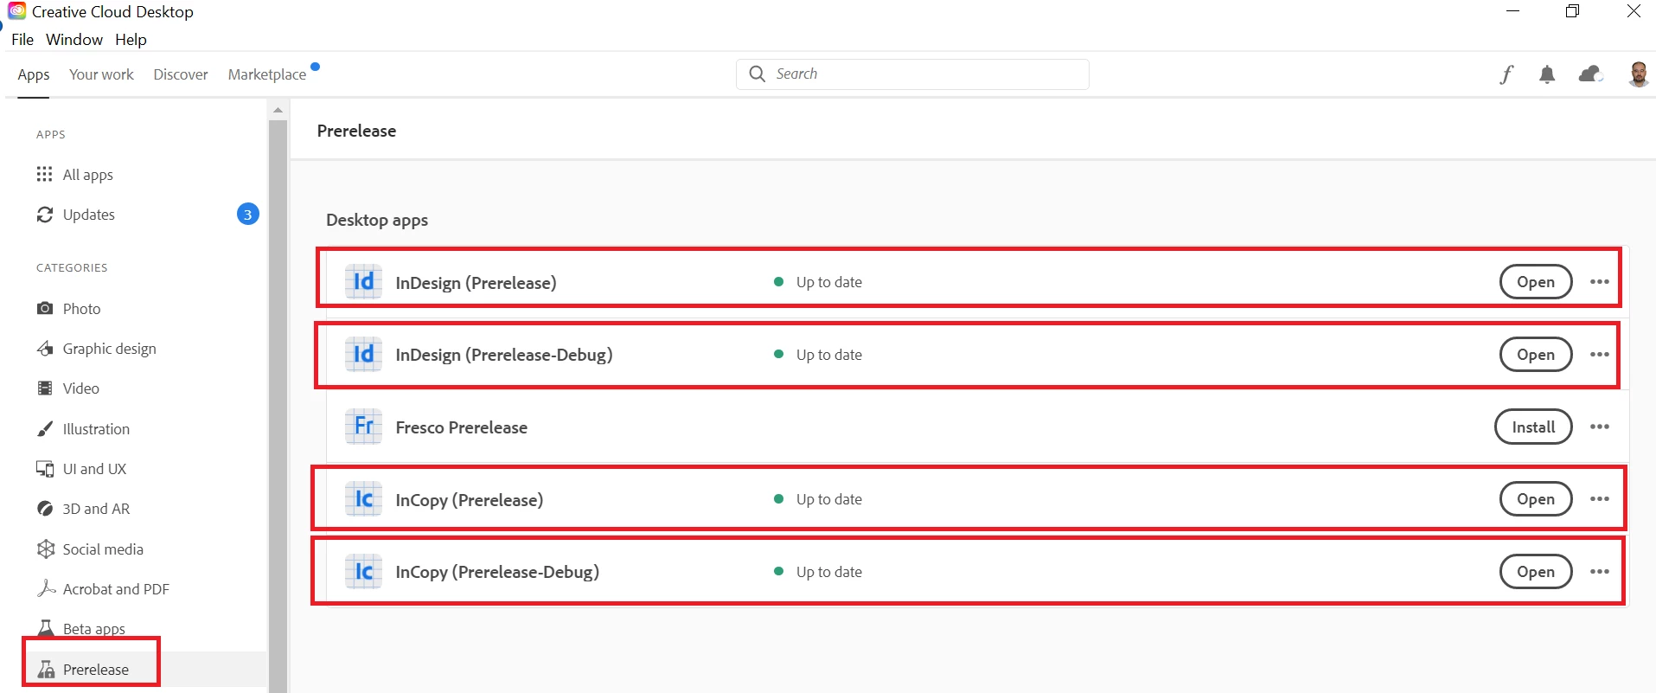Open more options for InDesign (Prerelease-Debug)
The height and width of the screenshot is (693, 1656).
[x=1600, y=355]
